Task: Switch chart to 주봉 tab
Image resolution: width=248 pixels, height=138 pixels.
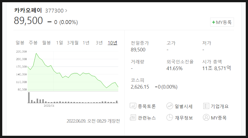Action: click(33, 43)
